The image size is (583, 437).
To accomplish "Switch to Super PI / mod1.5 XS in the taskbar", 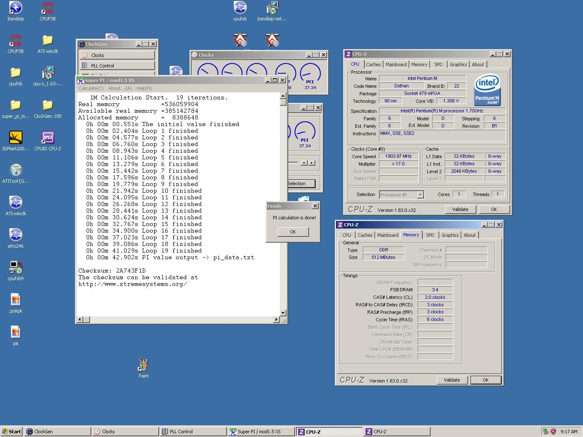I will [261, 432].
